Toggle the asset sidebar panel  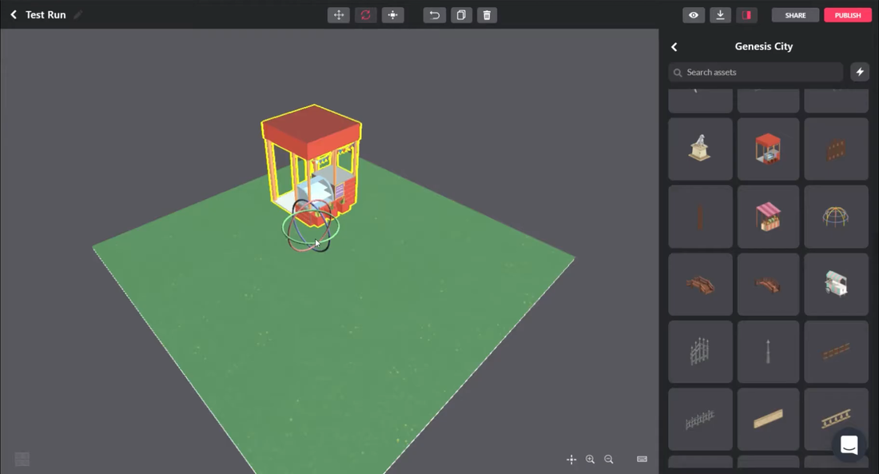pyautogui.click(x=746, y=15)
